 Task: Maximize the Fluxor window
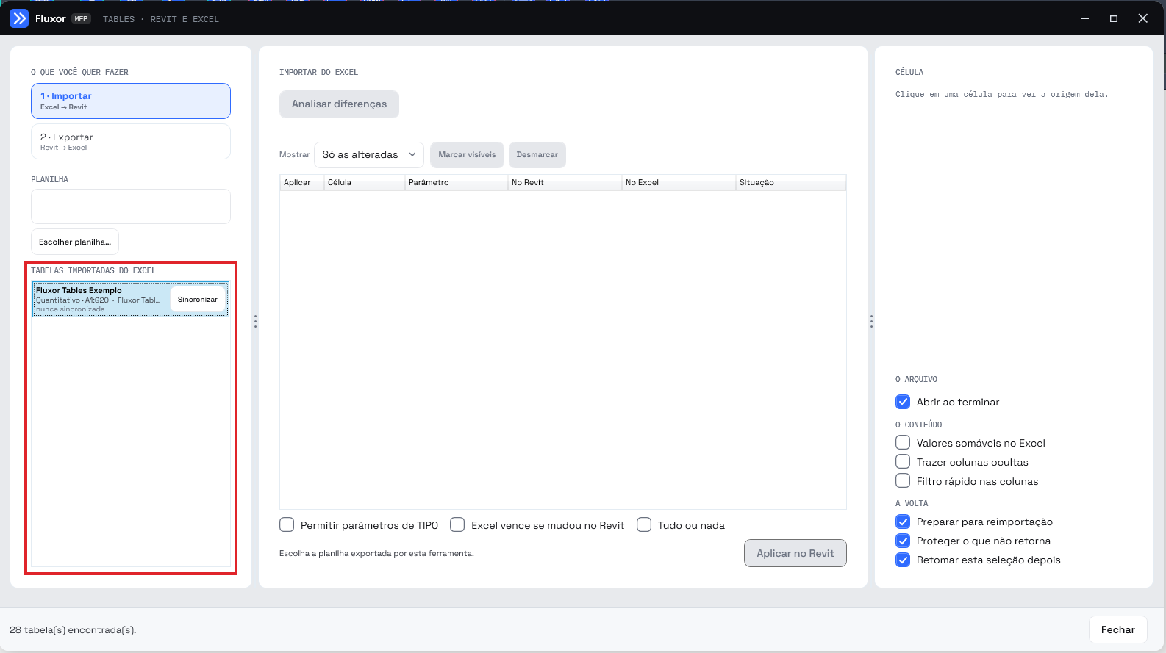1114,18
